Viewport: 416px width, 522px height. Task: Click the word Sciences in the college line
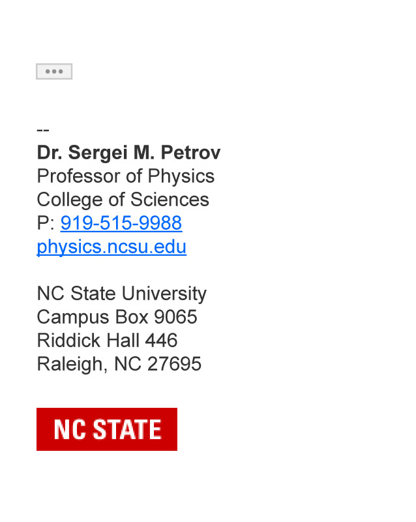pyautogui.click(x=170, y=200)
